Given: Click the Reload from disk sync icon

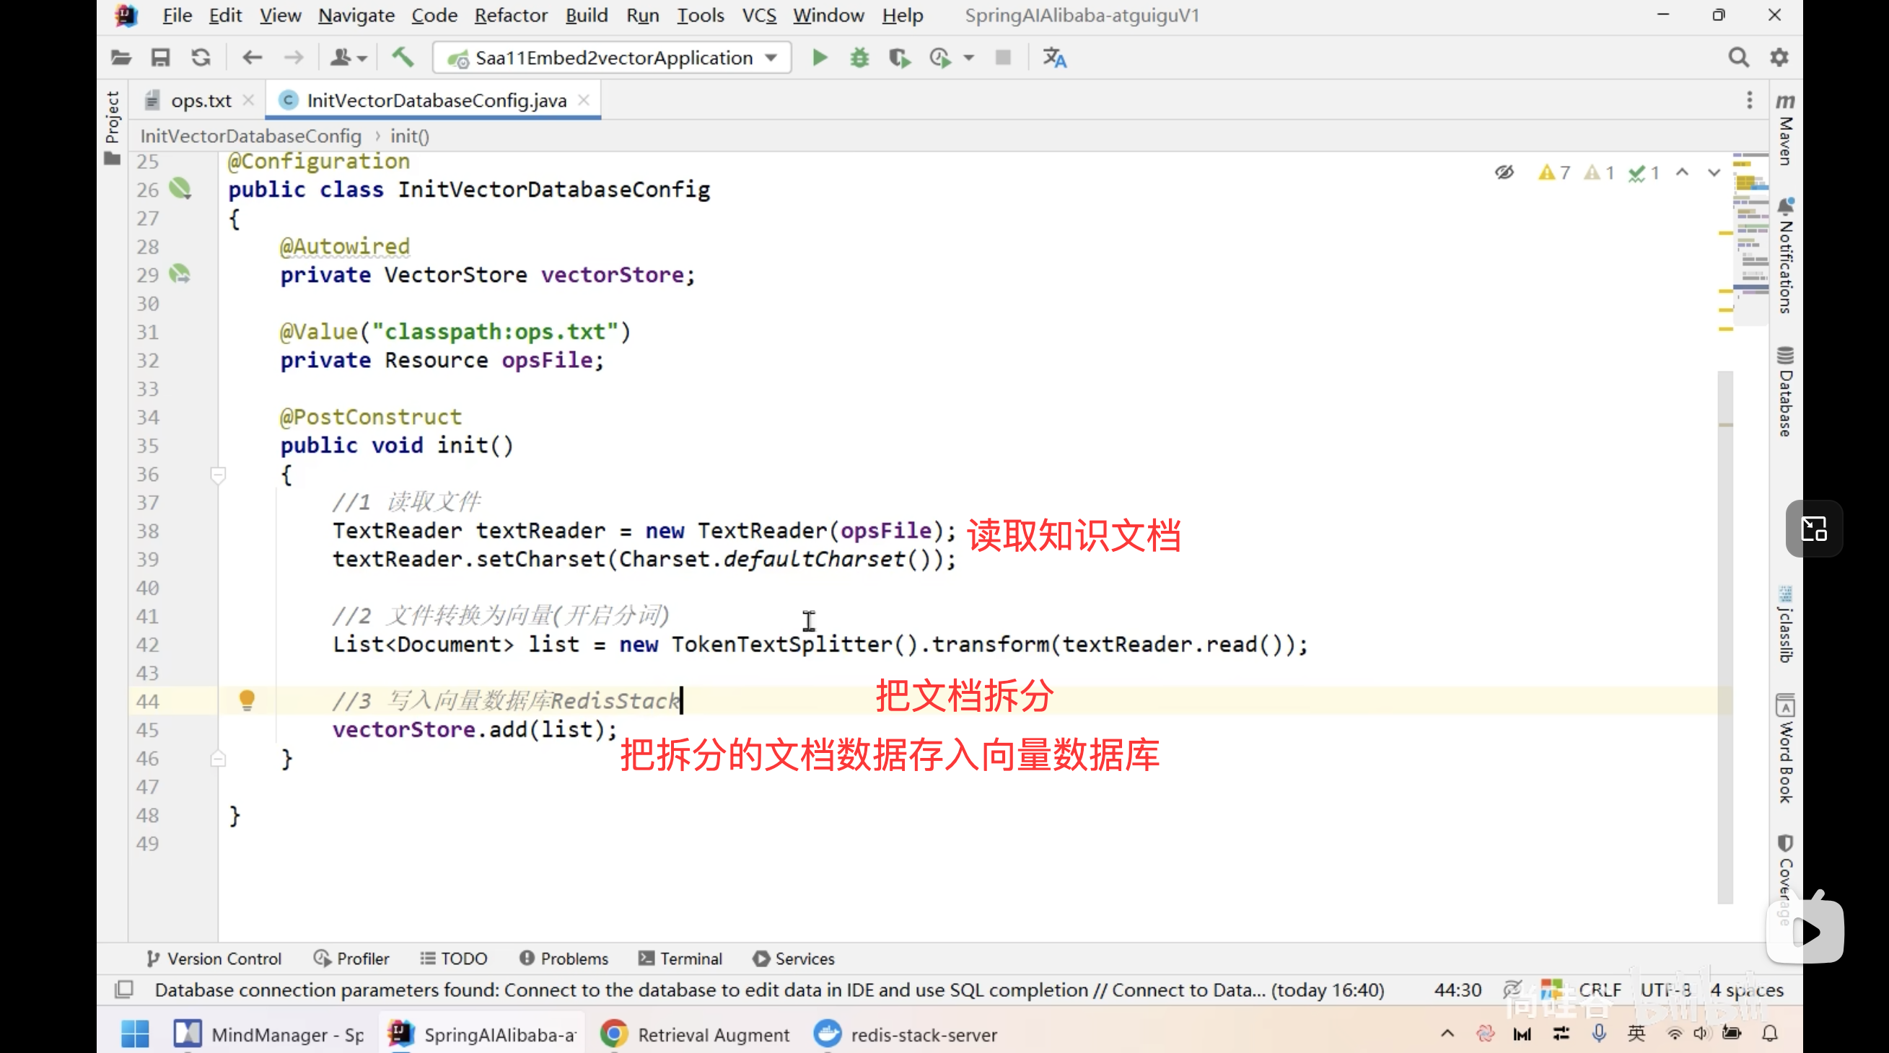Looking at the screenshot, I should pos(201,57).
